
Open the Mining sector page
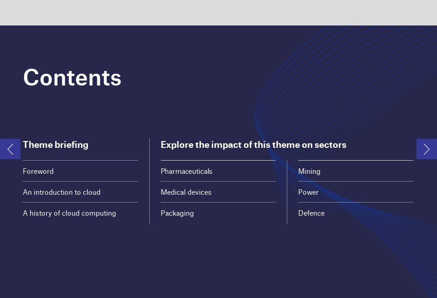click(309, 172)
